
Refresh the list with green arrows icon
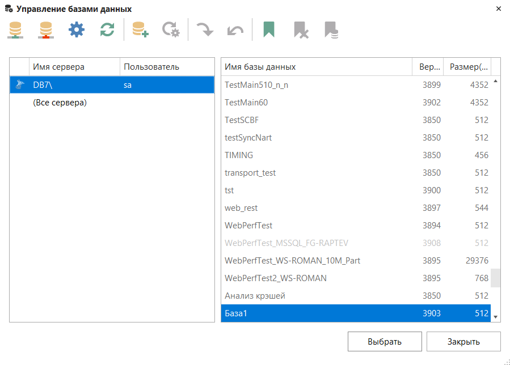107,29
